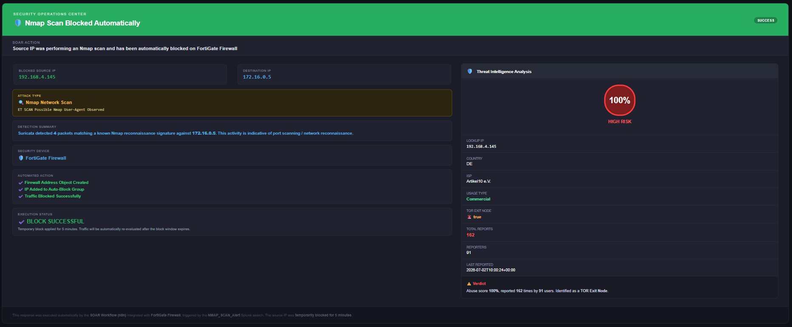The width and height of the screenshot is (792, 327).
Task: Click the Verdict heading
Action: 479,284
